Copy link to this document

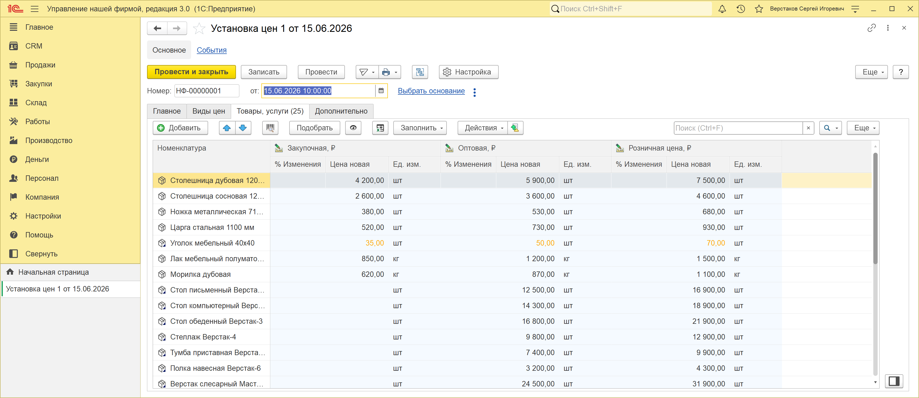click(x=871, y=28)
